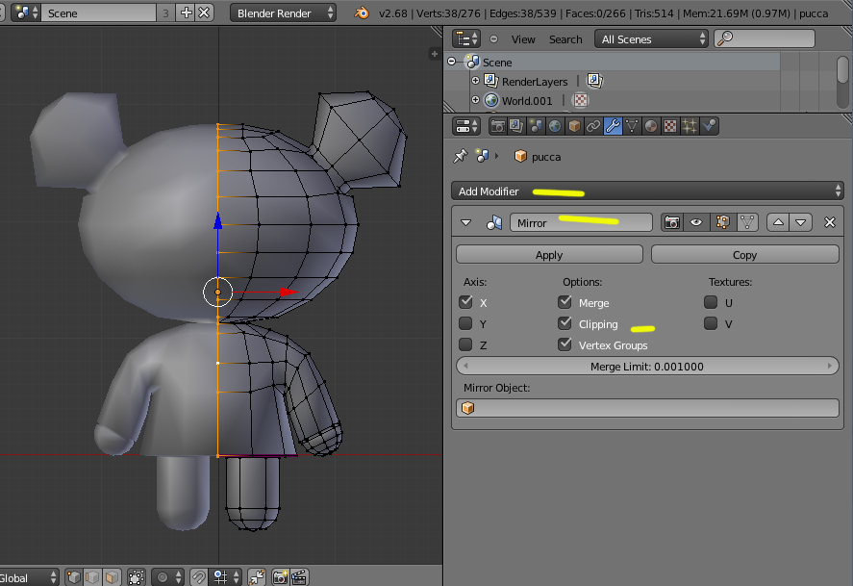The height and width of the screenshot is (586, 853).
Task: Open the Blender Render engine dropdown
Action: point(284,13)
